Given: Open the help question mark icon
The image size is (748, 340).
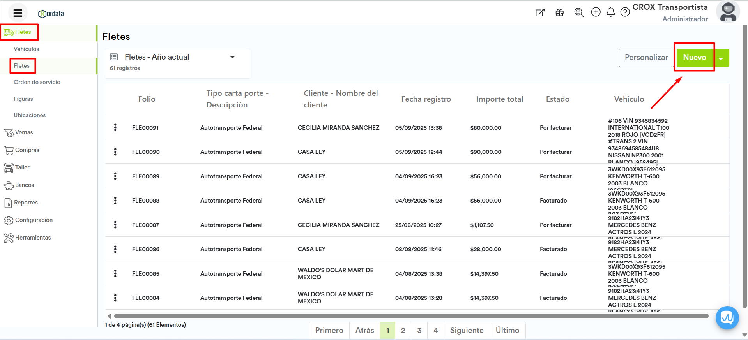Looking at the screenshot, I should click(625, 12).
